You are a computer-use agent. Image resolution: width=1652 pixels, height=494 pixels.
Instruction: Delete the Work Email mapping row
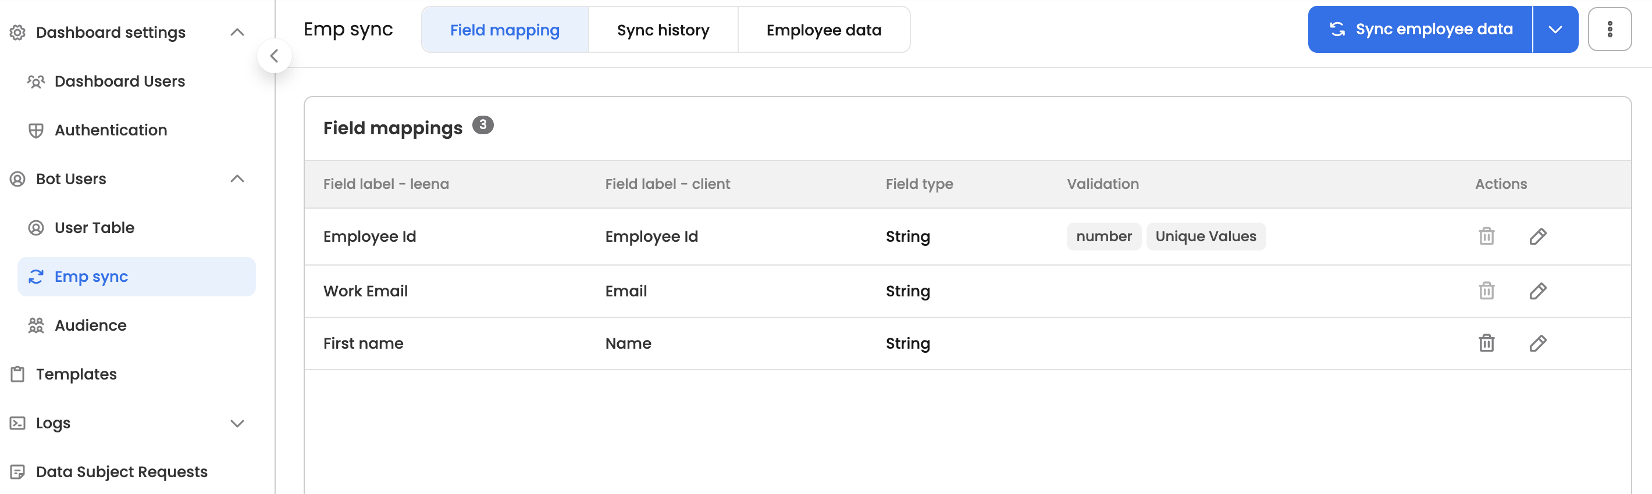(x=1486, y=291)
